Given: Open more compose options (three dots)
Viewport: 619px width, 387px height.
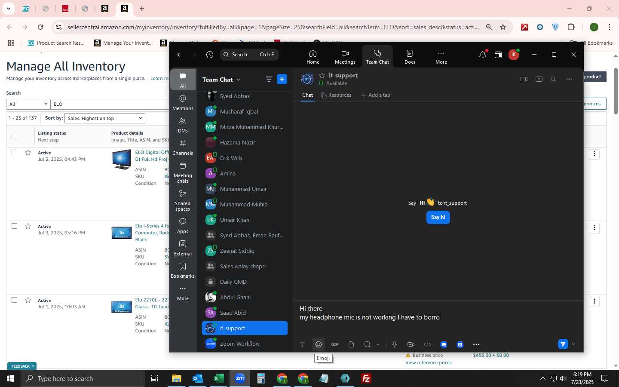Looking at the screenshot, I should point(476,344).
